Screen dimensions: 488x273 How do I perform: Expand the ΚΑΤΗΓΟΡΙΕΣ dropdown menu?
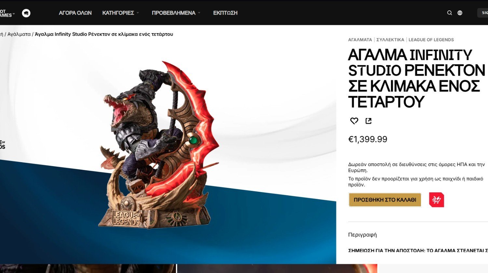coord(120,13)
